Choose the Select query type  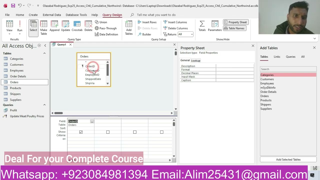click(x=33, y=28)
